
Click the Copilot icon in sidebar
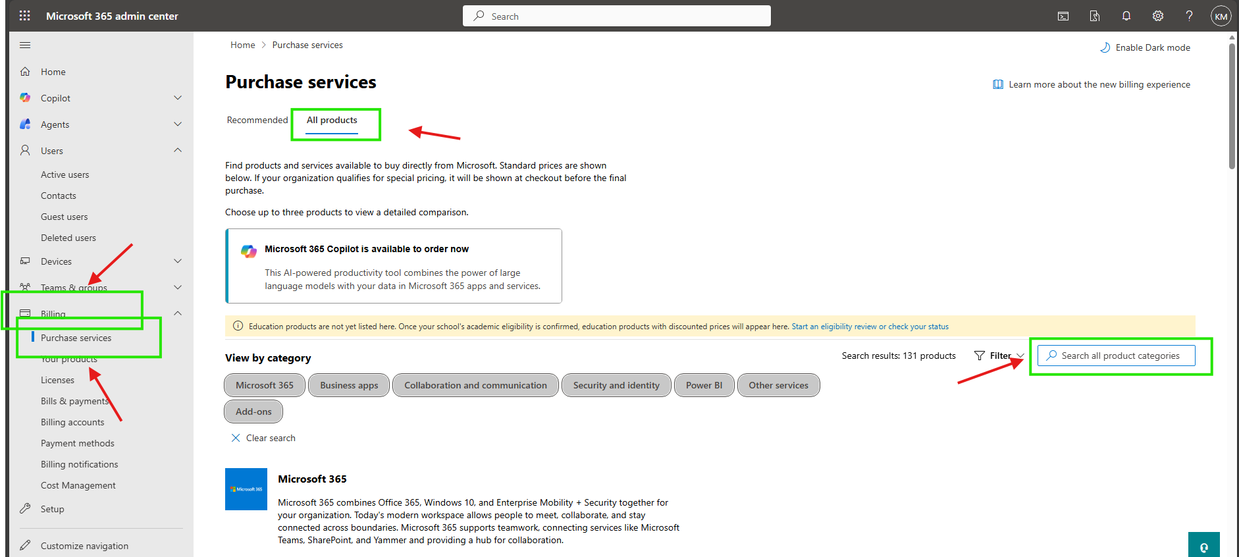click(x=25, y=98)
